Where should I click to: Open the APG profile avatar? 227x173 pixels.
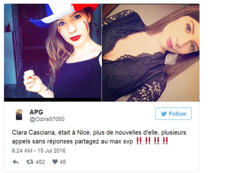pos(19,114)
